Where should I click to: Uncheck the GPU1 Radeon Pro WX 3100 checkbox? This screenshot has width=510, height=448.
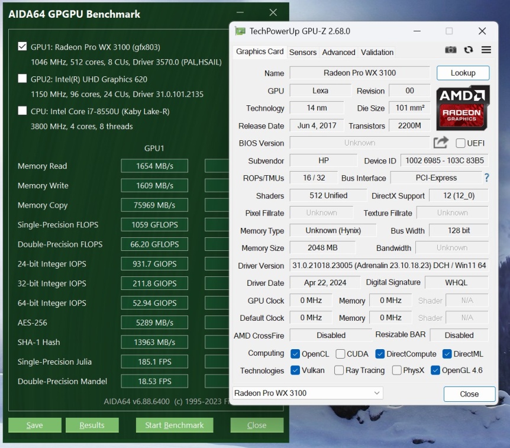point(22,47)
